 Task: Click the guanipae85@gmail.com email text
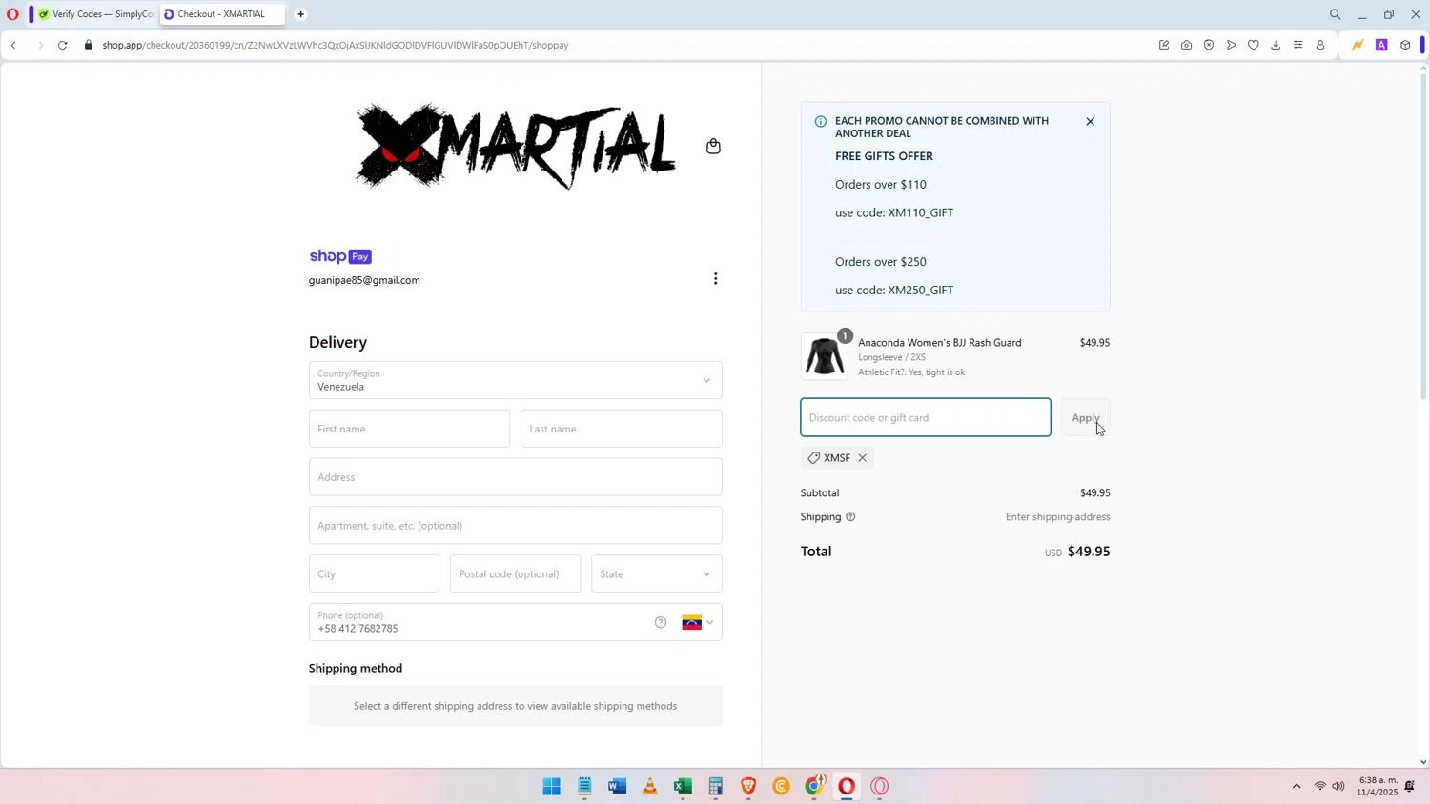point(364,280)
